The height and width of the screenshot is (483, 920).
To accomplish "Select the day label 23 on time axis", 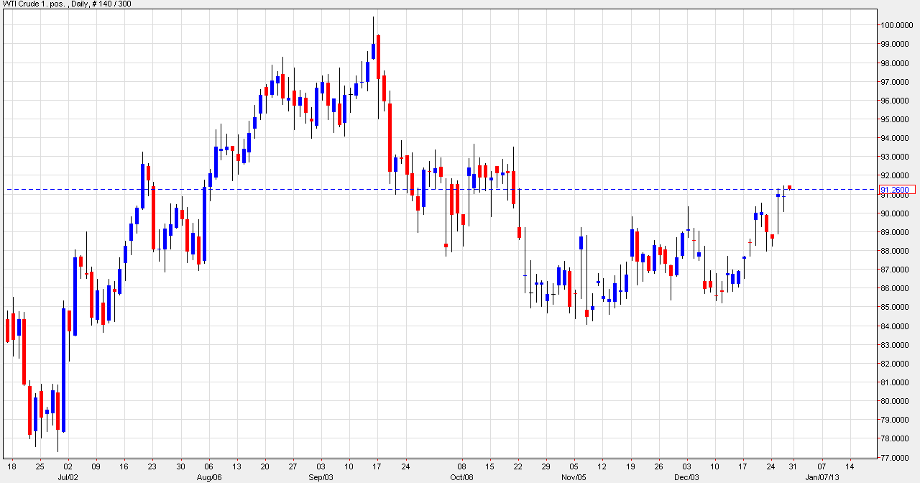I will point(152,465).
